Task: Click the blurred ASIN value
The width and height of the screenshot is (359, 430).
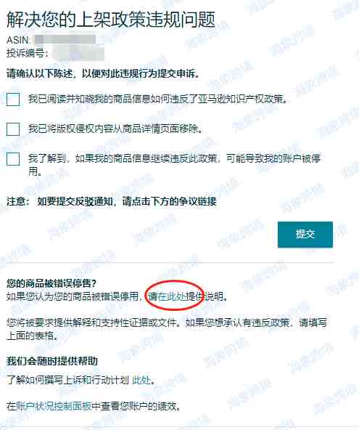Action: click(65, 40)
